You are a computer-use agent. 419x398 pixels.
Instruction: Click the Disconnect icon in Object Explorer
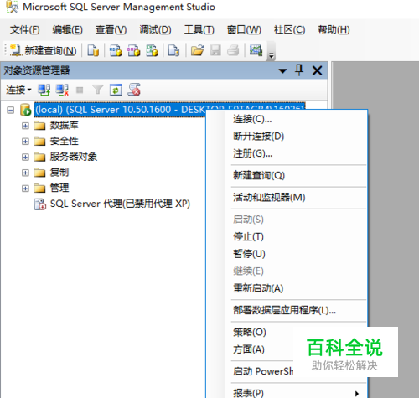[62, 90]
